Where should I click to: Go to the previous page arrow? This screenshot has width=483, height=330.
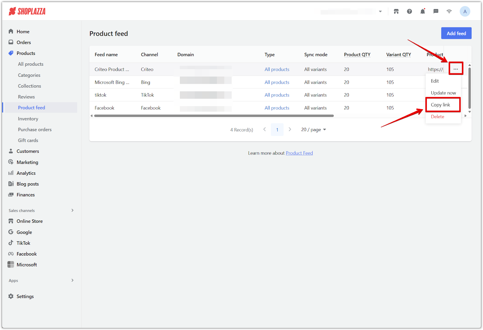point(264,129)
